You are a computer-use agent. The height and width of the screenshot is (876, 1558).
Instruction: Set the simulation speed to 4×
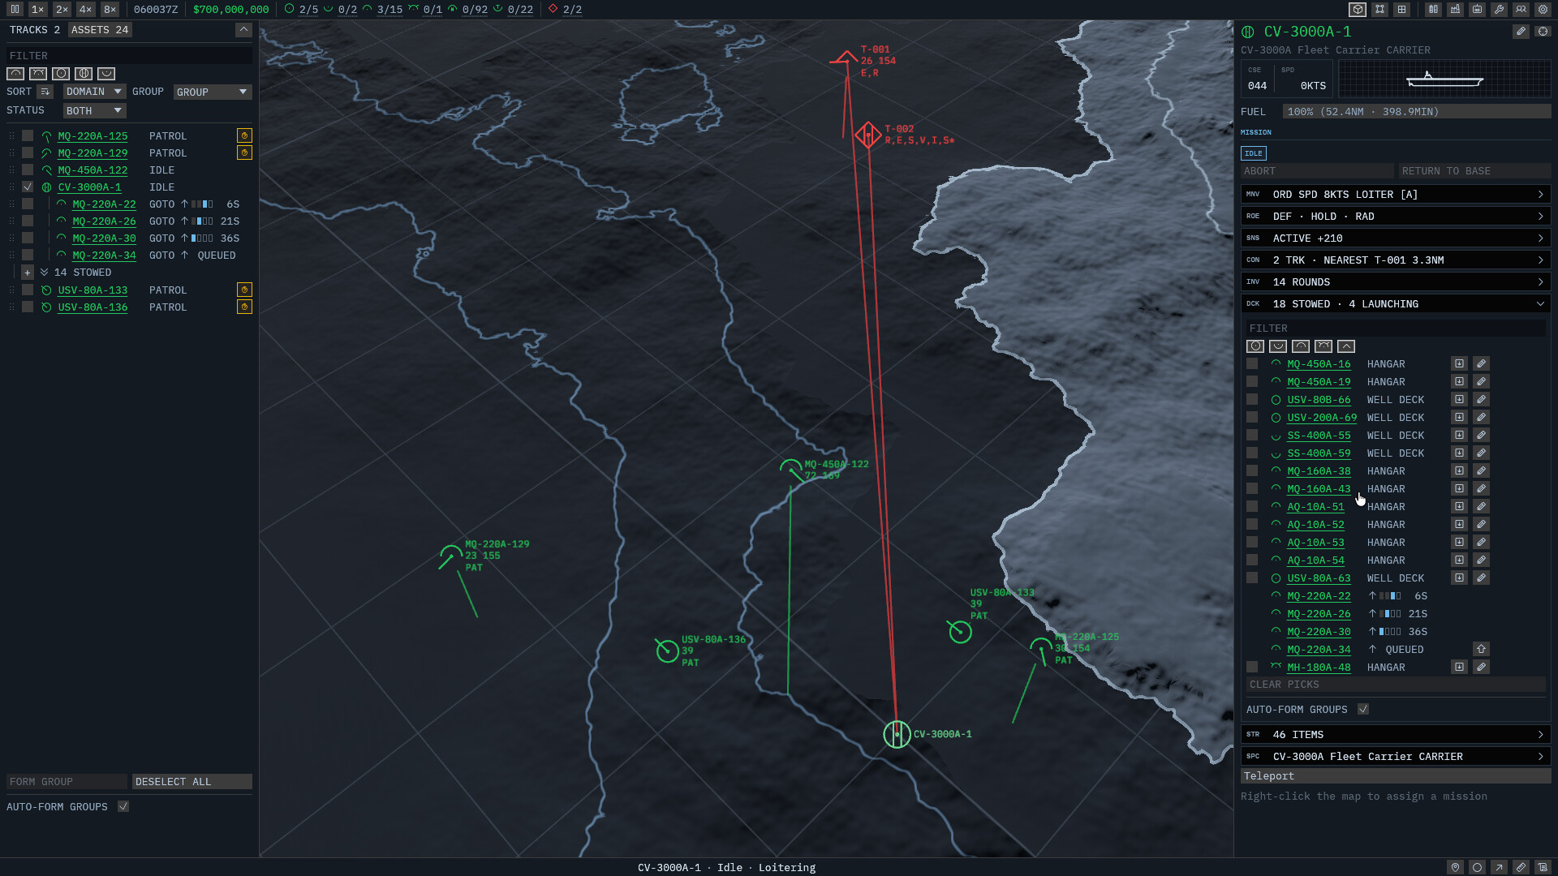click(x=85, y=9)
